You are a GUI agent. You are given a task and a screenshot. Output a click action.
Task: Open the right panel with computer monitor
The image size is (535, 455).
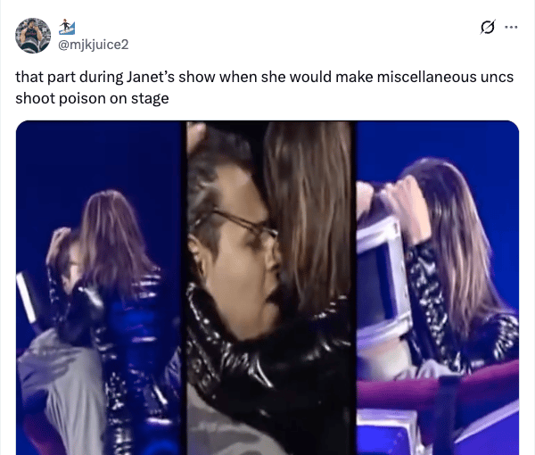point(438,287)
